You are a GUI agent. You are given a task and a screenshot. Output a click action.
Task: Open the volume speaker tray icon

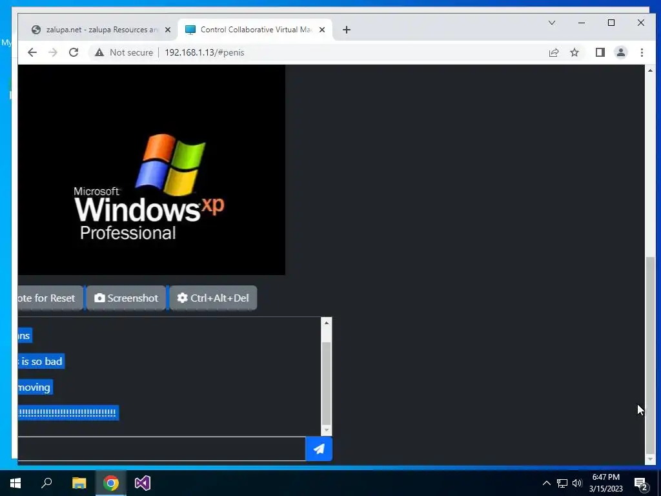(x=576, y=483)
